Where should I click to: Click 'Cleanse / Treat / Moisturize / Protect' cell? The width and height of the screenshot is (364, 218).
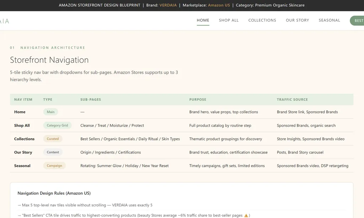(112, 125)
